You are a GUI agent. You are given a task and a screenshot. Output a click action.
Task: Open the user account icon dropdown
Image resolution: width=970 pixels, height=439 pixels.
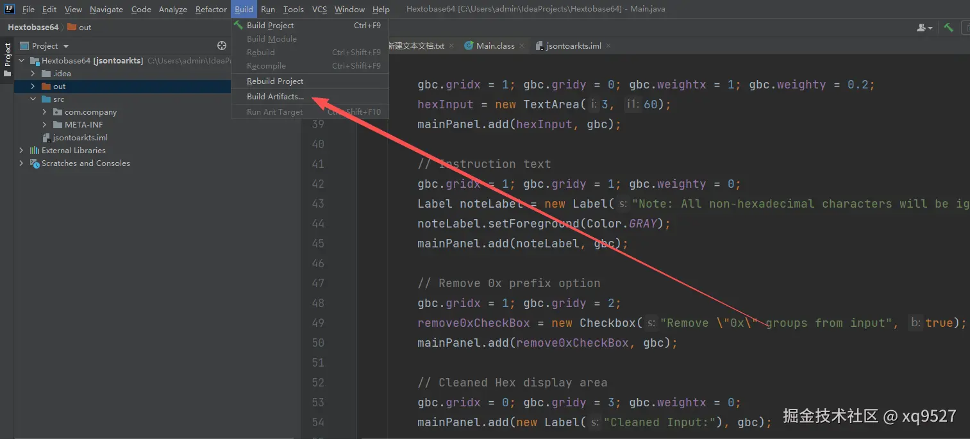tap(924, 28)
